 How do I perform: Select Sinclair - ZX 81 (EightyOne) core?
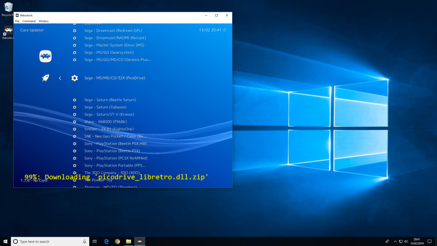pos(109,129)
